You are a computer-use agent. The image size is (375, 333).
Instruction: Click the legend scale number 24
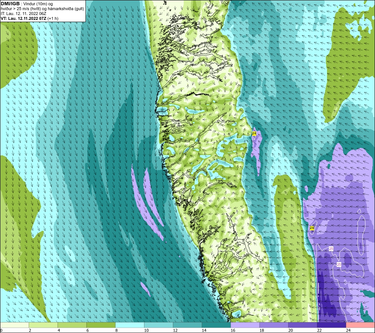pos(348,330)
